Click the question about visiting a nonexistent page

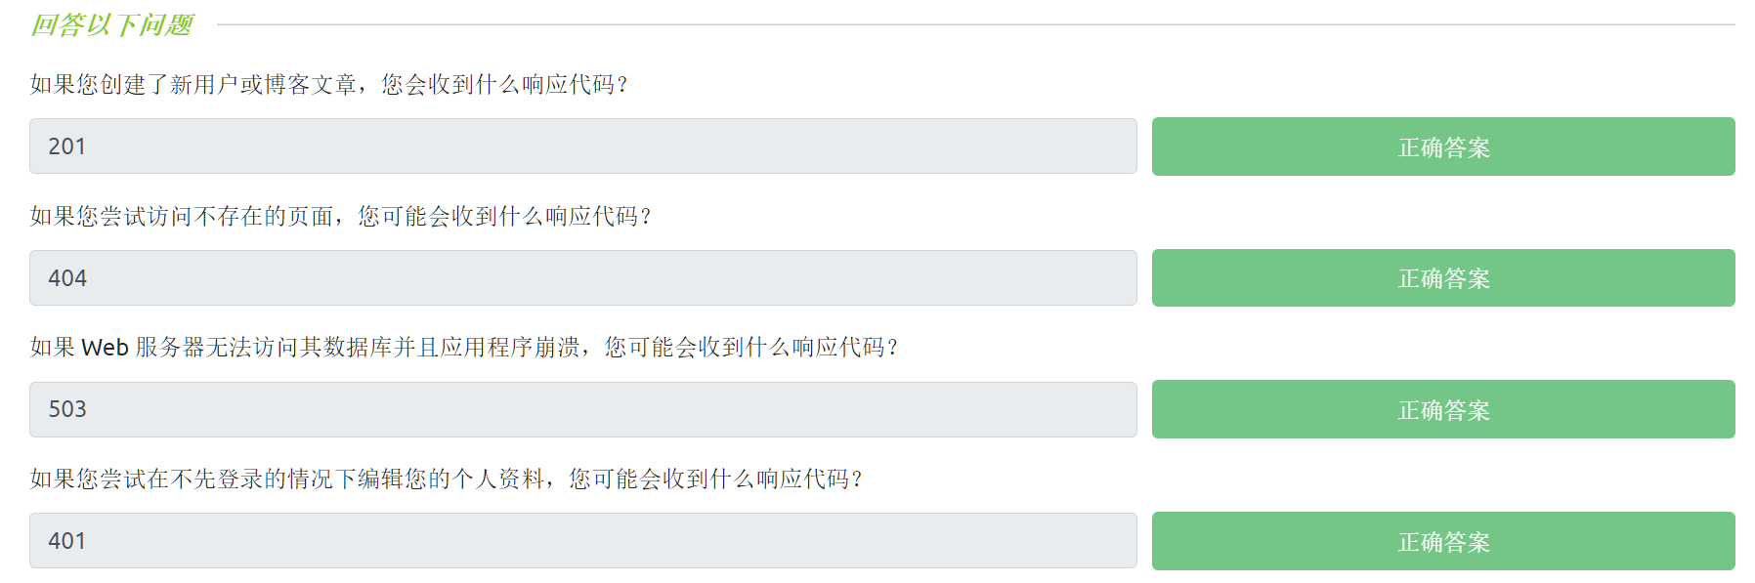point(340,216)
